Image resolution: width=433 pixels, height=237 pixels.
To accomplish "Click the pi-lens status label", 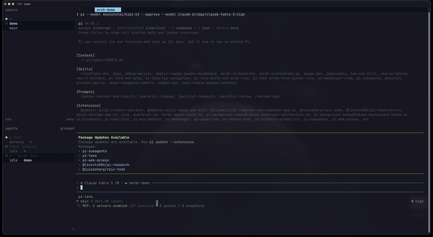I will (x=86, y=197).
